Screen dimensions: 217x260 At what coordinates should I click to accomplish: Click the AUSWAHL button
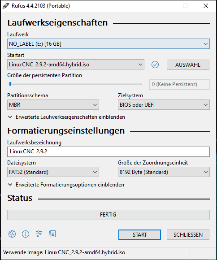click(x=188, y=65)
